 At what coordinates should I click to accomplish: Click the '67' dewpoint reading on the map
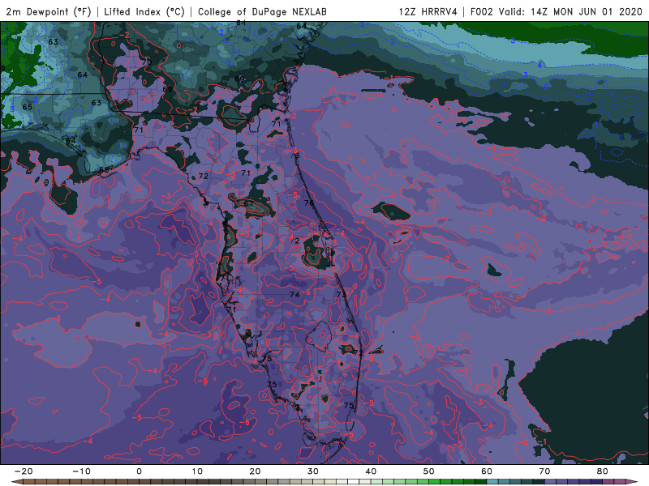point(248,203)
